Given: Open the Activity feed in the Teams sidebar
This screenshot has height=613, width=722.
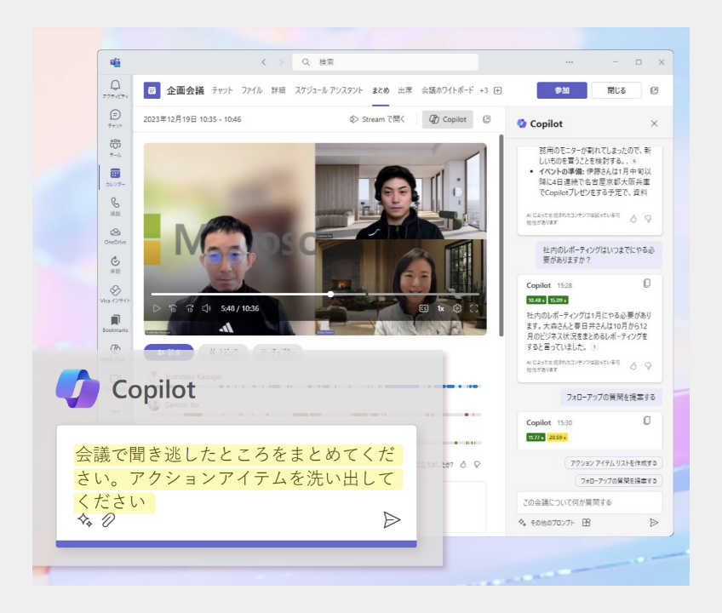Looking at the screenshot, I should 115,89.
